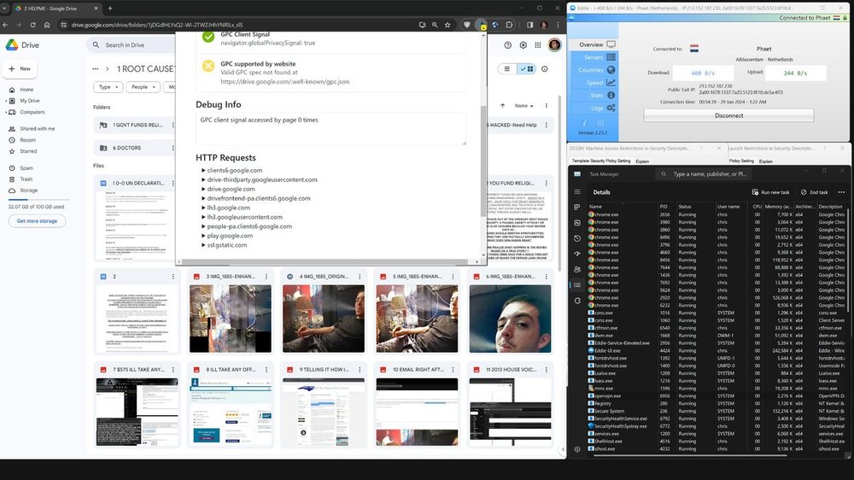The image size is (854, 480).
Task: Open the Speed tab in Eddie
Action: click(594, 82)
